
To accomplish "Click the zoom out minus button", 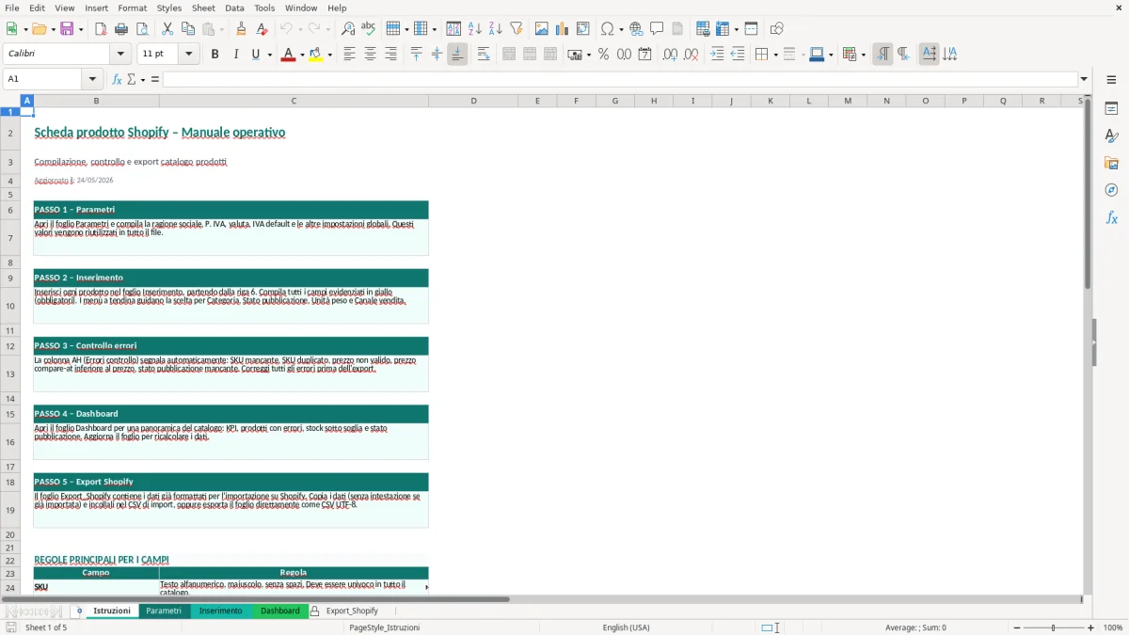I will click(x=1016, y=627).
